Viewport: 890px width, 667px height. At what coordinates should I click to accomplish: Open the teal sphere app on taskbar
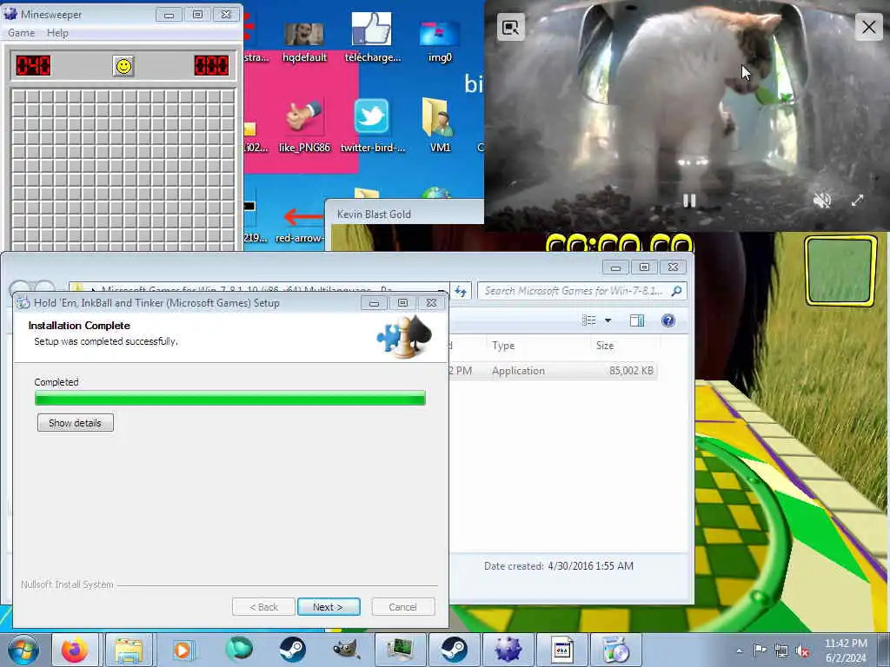pos(238,650)
